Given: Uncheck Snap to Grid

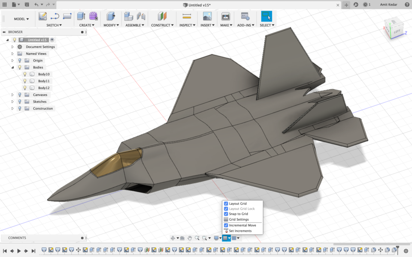Looking at the screenshot, I should pos(226,214).
